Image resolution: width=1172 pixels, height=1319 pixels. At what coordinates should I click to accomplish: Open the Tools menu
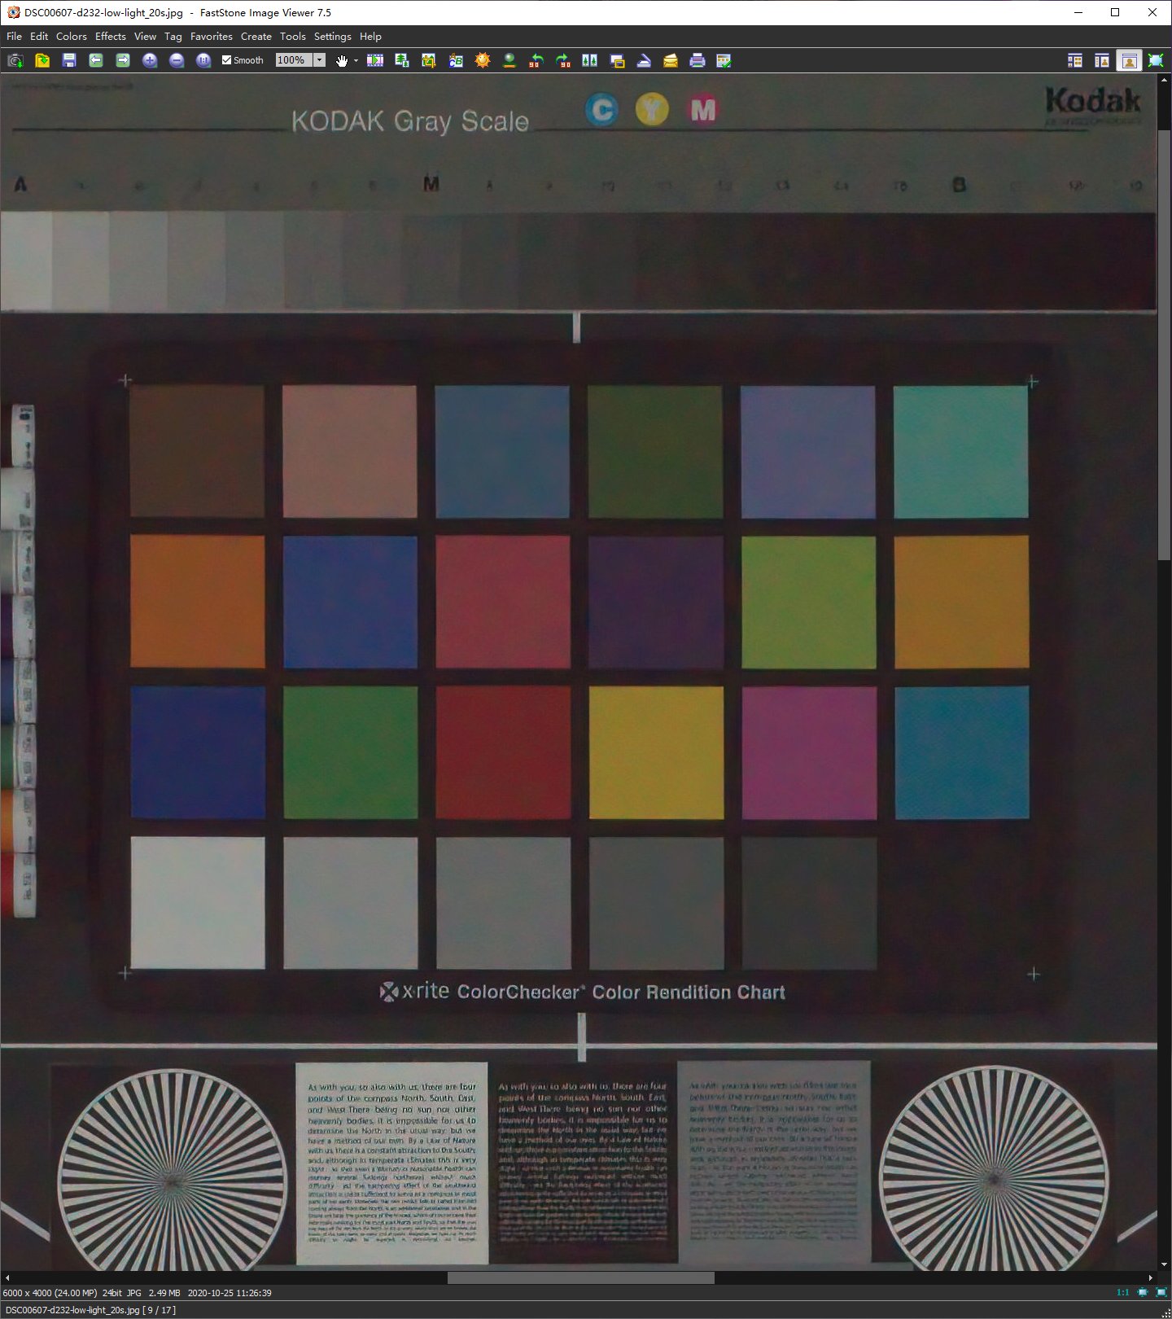coord(293,37)
